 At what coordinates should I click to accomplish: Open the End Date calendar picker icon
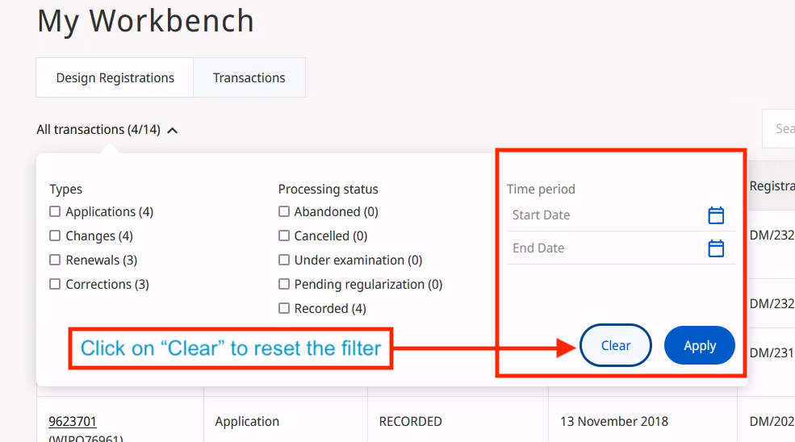pos(716,248)
